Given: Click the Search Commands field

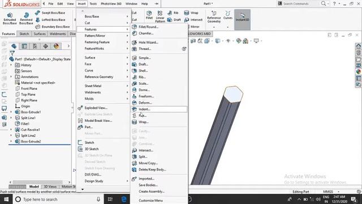Looking at the screenshot, I should click(x=299, y=4).
